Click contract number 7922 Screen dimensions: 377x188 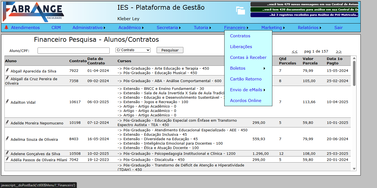tap(74, 71)
